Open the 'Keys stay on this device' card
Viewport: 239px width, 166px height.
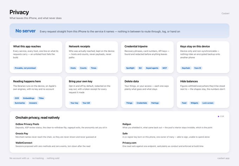click(203, 57)
